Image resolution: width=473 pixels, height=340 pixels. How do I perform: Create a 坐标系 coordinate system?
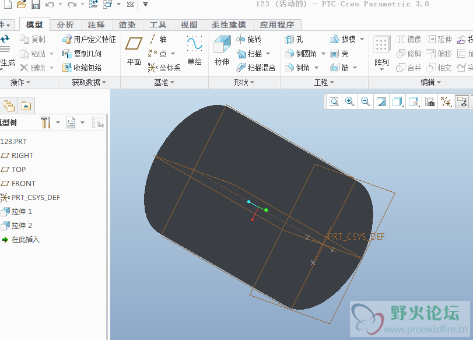pyautogui.click(x=164, y=68)
